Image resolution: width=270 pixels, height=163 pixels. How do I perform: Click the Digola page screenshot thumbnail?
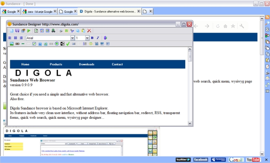pyautogui.click(x=81, y=142)
